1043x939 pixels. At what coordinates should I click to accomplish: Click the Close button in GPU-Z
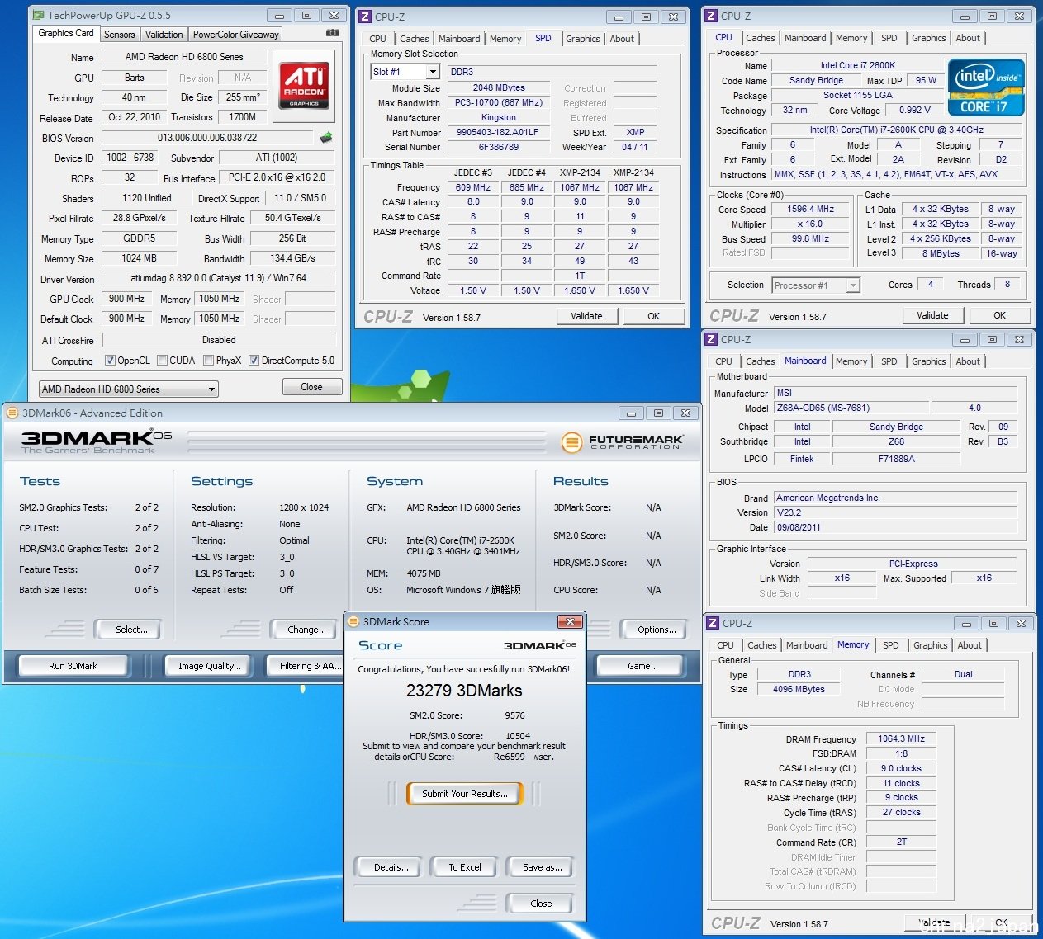pos(312,387)
